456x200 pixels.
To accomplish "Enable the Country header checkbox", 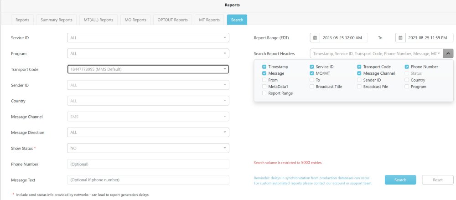I will pos(407,80).
